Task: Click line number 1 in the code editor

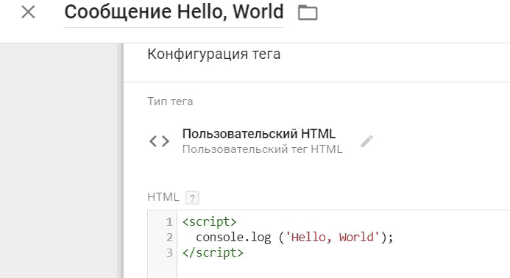Action: (x=169, y=222)
